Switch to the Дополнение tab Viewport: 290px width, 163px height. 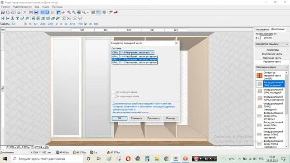click(278, 29)
